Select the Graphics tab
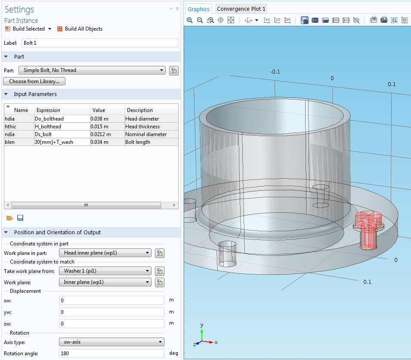Viewport: 411px width, 360px height. coord(198,9)
